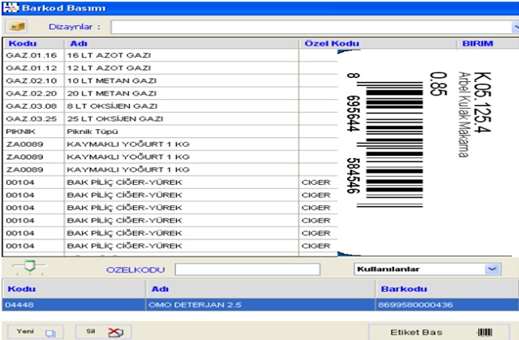The width and height of the screenshot is (519, 340).
Task: Sort the top table by Kodu column header
Action: click(x=33, y=43)
